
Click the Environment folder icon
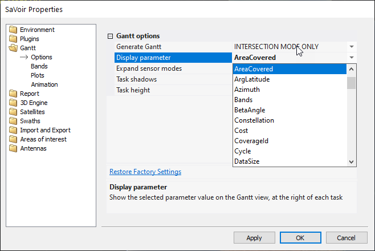14,30
